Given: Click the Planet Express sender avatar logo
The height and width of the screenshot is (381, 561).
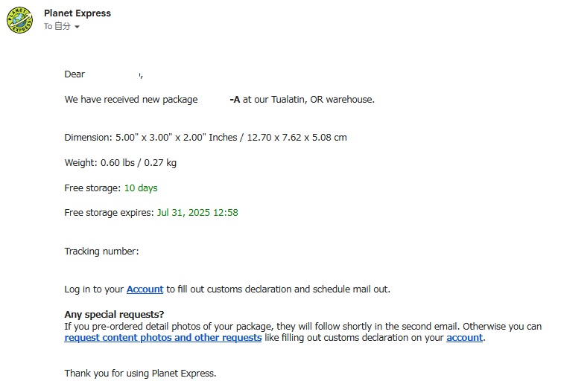Looking at the screenshot, I should click(20, 20).
